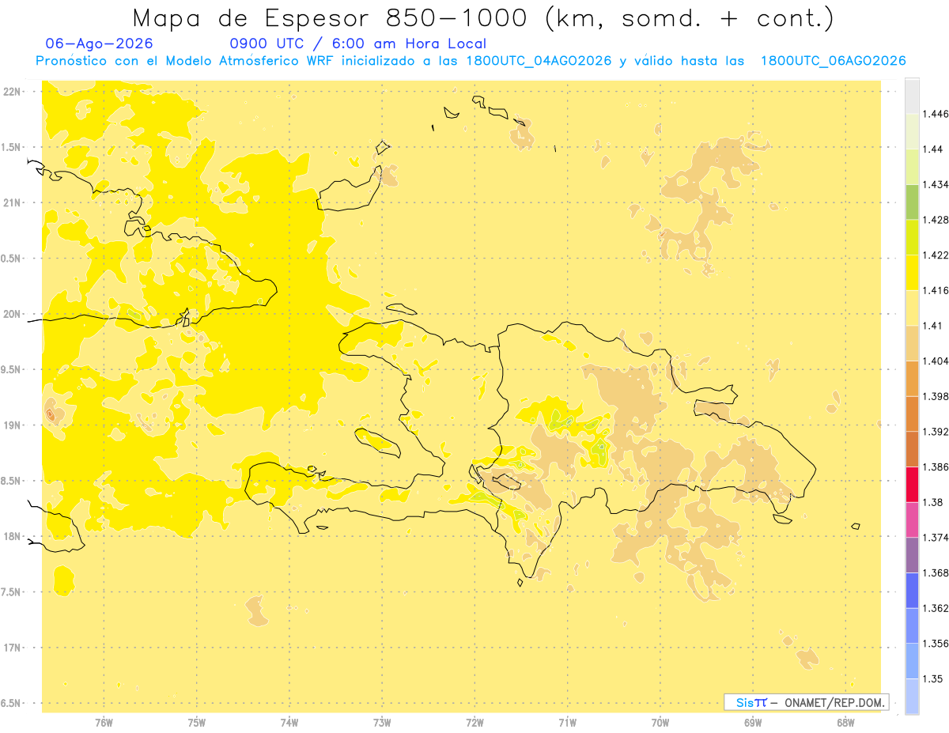
Task: Click the pink color band between 1.374 and 1.38
Action: click(x=912, y=520)
